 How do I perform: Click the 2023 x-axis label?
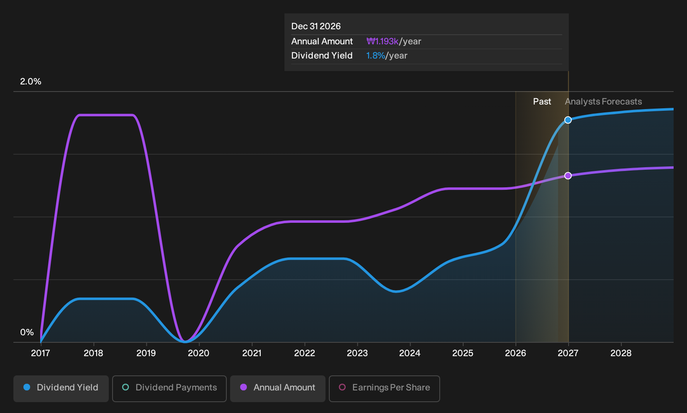pos(357,353)
